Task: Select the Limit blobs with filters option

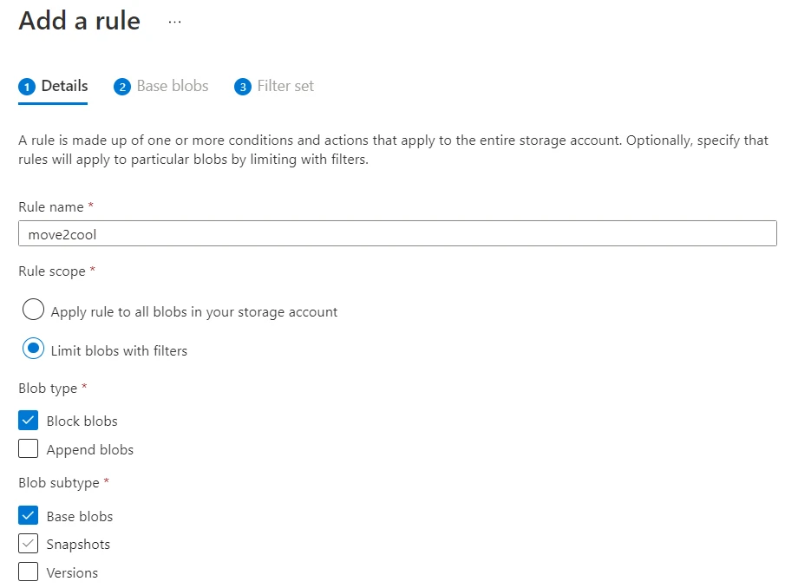Action: tap(32, 348)
